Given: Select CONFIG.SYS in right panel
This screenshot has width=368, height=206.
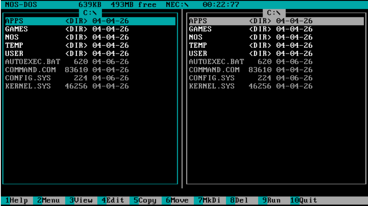Looking at the screenshot, I should (277, 78).
